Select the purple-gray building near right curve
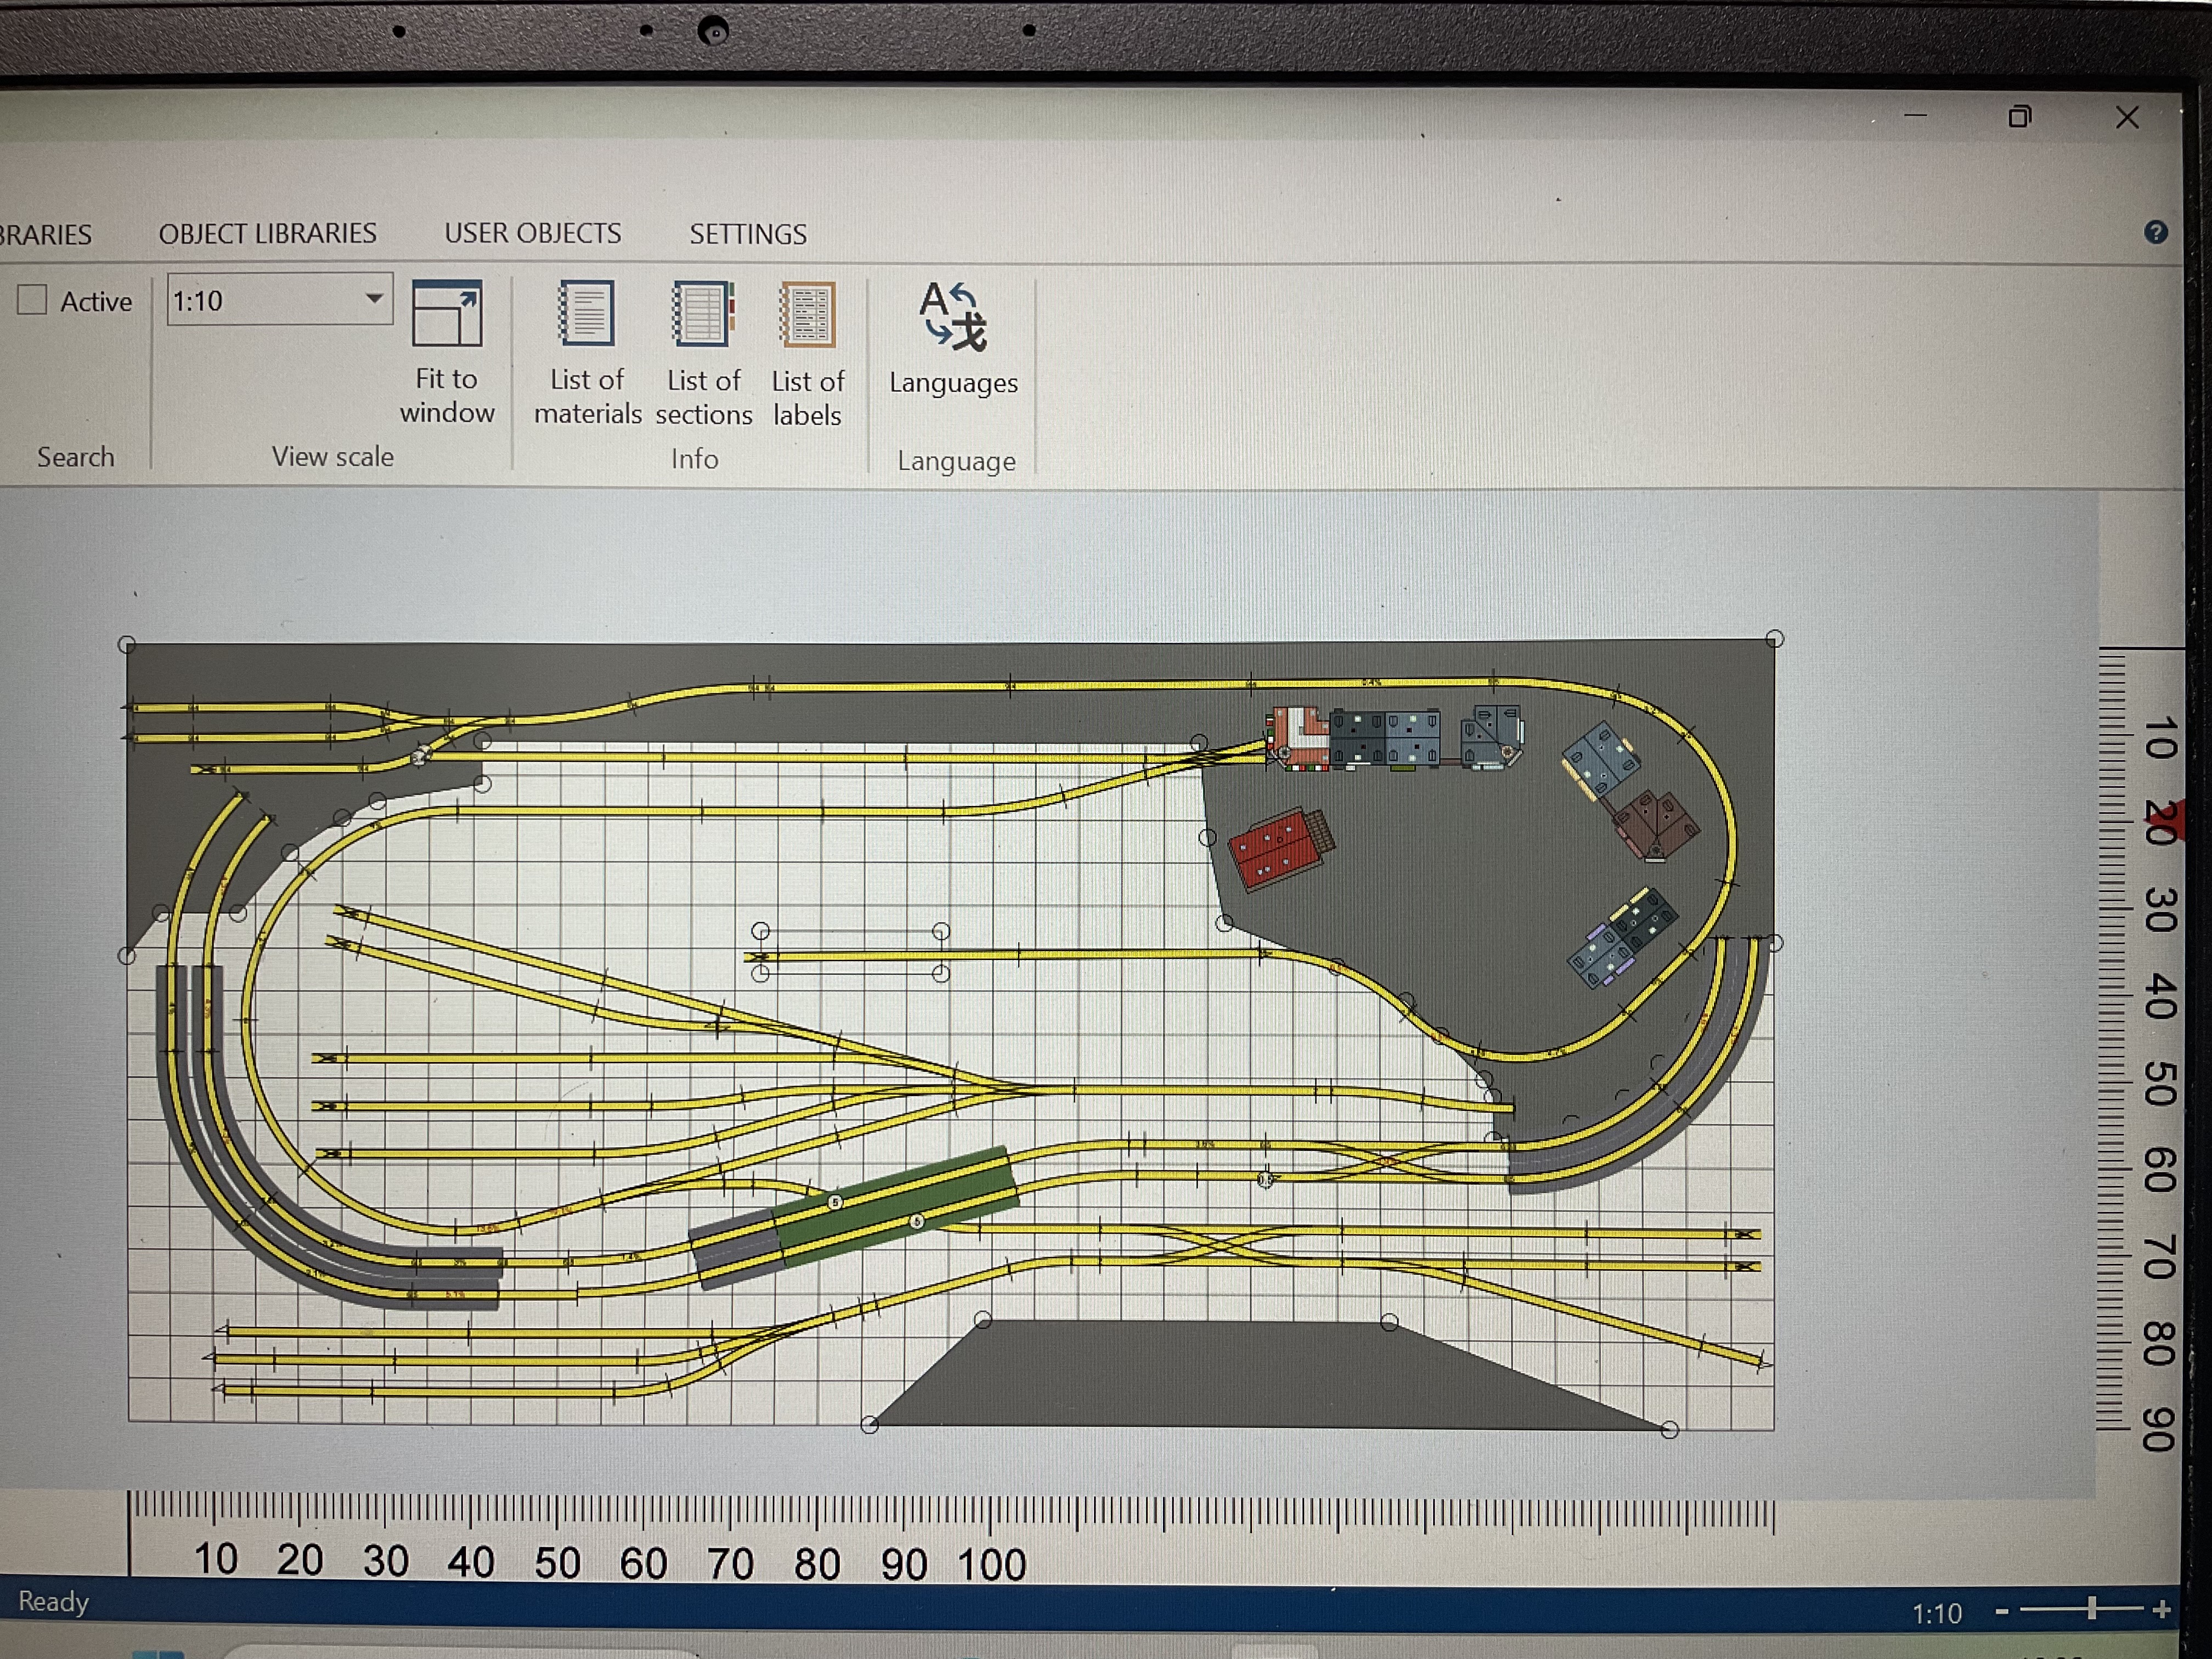The width and height of the screenshot is (2212, 1659). [x=1622, y=938]
